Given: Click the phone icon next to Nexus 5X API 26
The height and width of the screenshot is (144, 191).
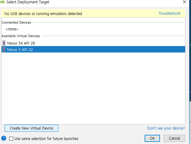Looking at the screenshot, I should point(4,43).
